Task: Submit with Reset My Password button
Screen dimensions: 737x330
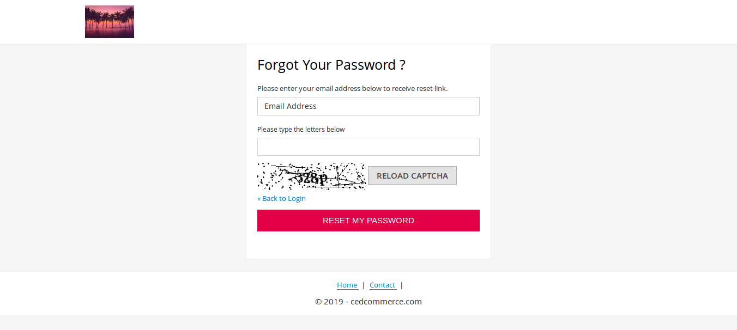Action: pos(368,221)
